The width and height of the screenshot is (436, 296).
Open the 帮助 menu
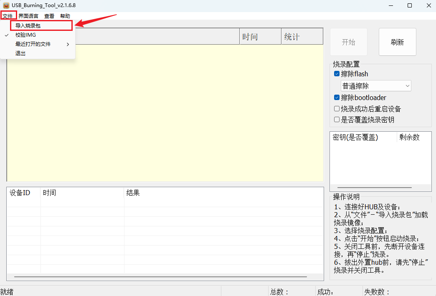coord(65,16)
